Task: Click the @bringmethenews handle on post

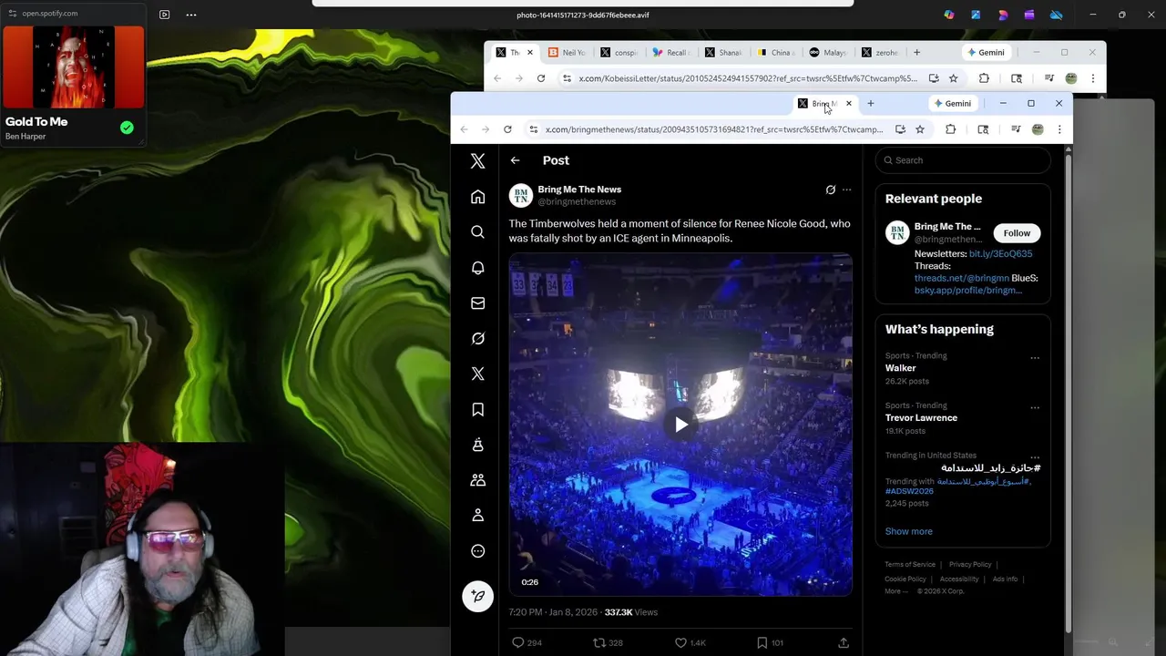Action: 577,201
